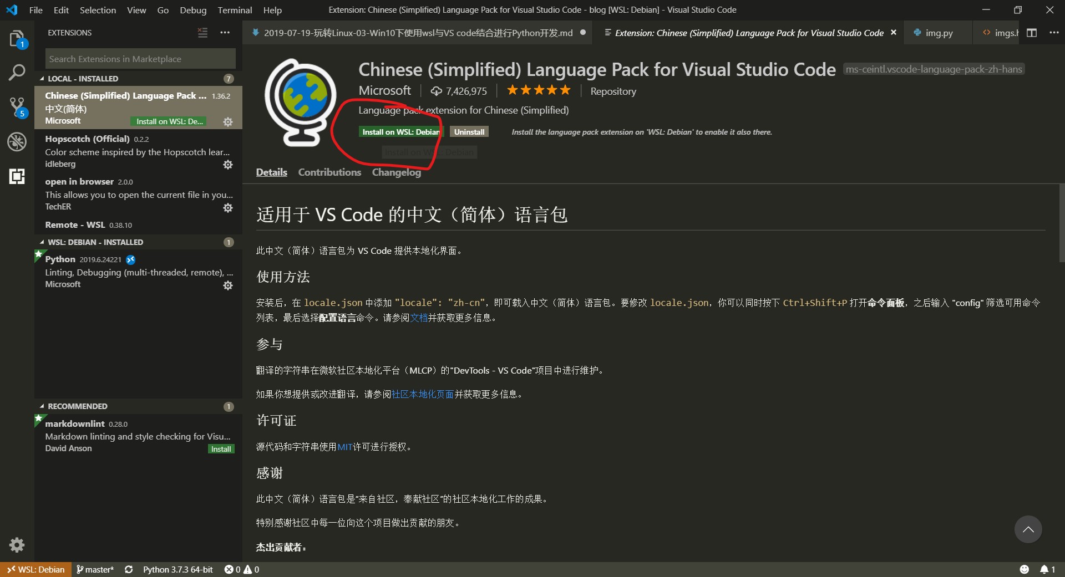Open the Repository link
The image size is (1065, 577).
click(x=613, y=91)
